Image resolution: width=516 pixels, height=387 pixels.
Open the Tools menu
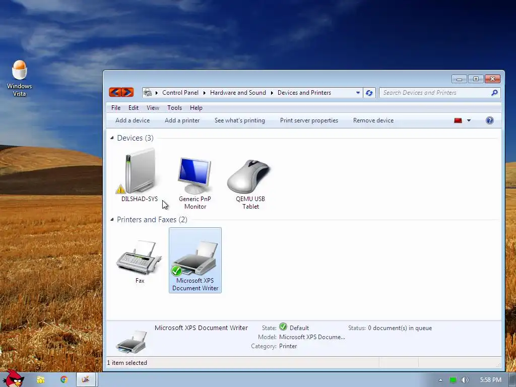174,108
